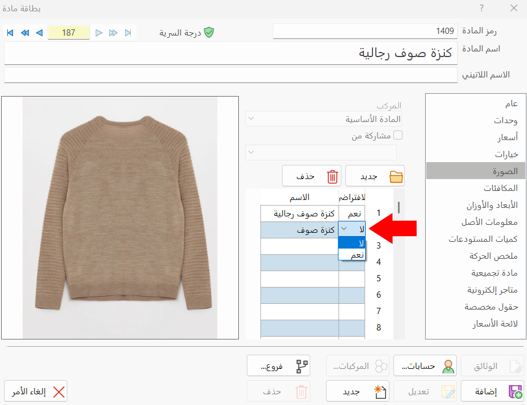Viewport: 527px width, 405px height.
Task: Choose نعم in the open dropdown list
Action: coord(352,255)
